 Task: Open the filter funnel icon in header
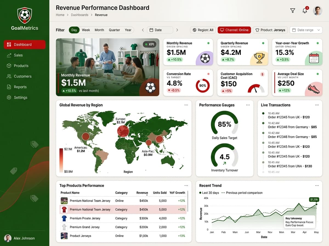[x=293, y=11]
